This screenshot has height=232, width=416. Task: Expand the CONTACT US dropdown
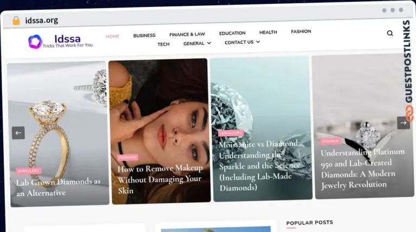click(242, 42)
